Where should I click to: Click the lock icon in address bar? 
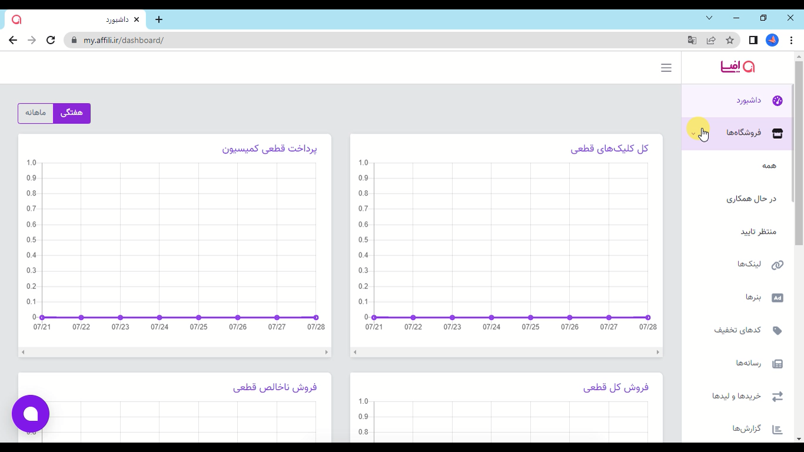[74, 40]
